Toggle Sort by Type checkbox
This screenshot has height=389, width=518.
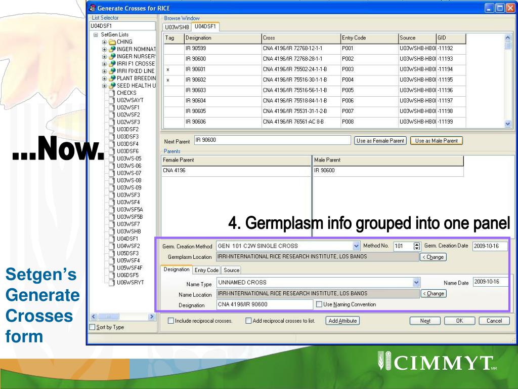tap(93, 327)
